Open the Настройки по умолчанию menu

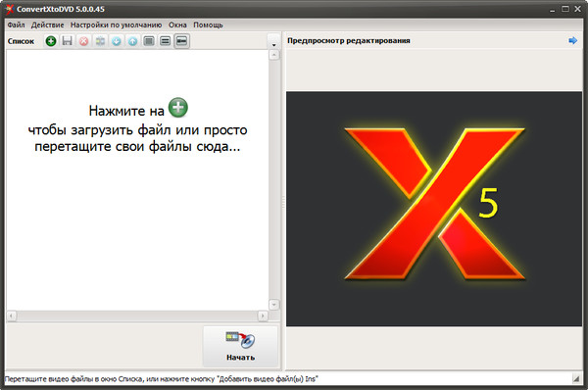(116, 24)
